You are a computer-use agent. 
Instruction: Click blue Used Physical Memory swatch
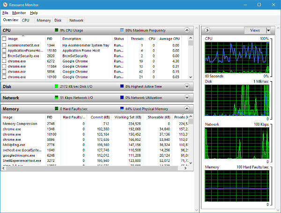(x=122, y=109)
